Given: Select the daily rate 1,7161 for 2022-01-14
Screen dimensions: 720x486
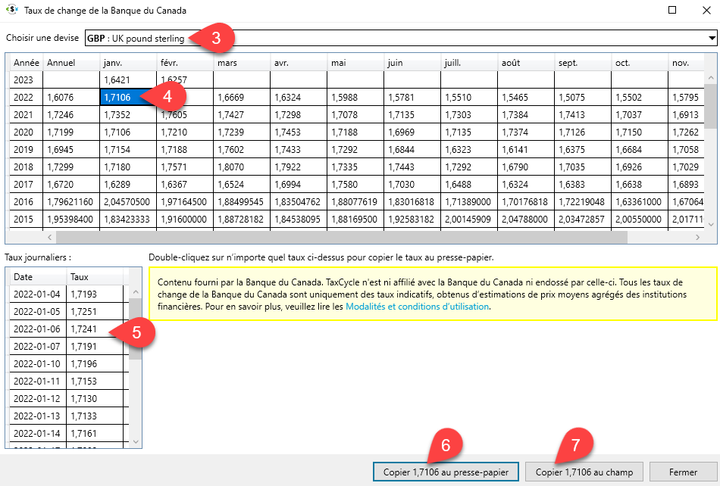Looking at the screenshot, I should point(95,434).
